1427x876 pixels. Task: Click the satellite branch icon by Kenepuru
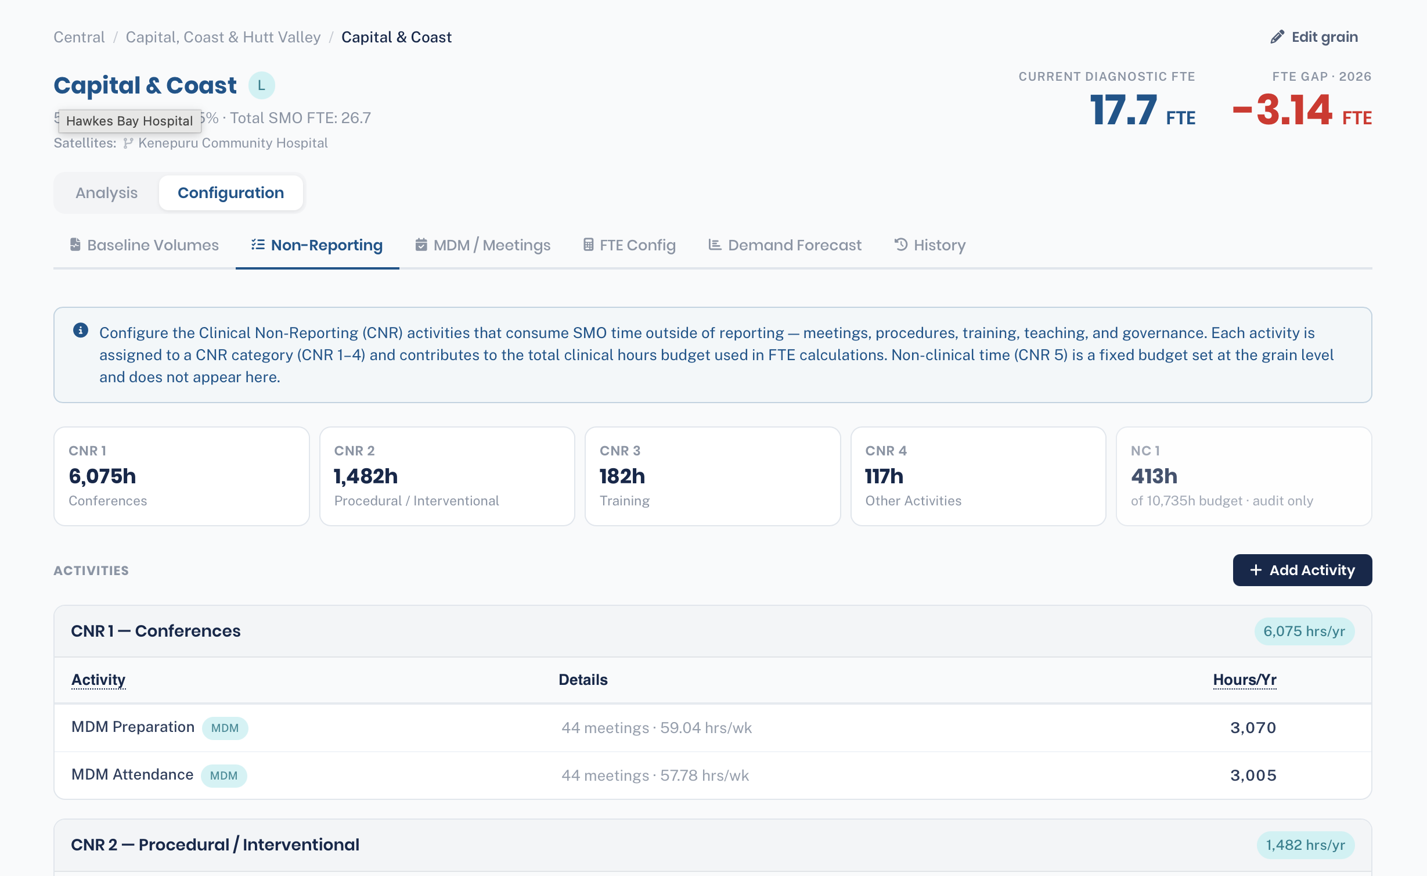click(128, 143)
